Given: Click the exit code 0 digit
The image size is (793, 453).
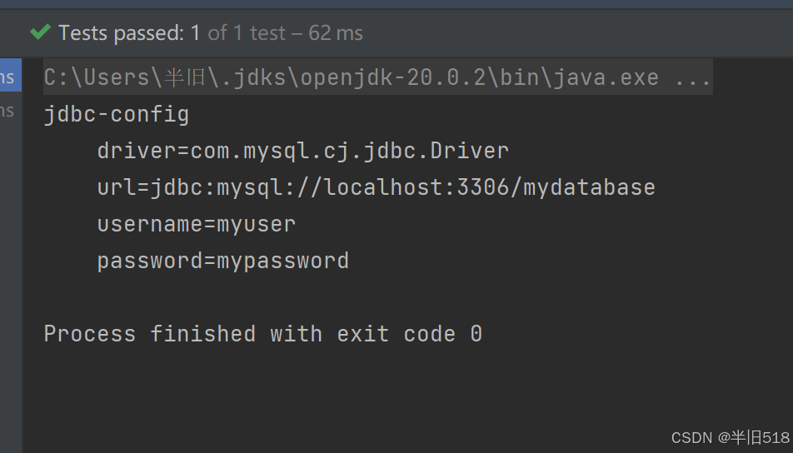Looking at the screenshot, I should click(x=476, y=334).
